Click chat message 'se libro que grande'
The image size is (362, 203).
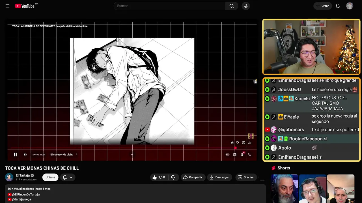338,80
